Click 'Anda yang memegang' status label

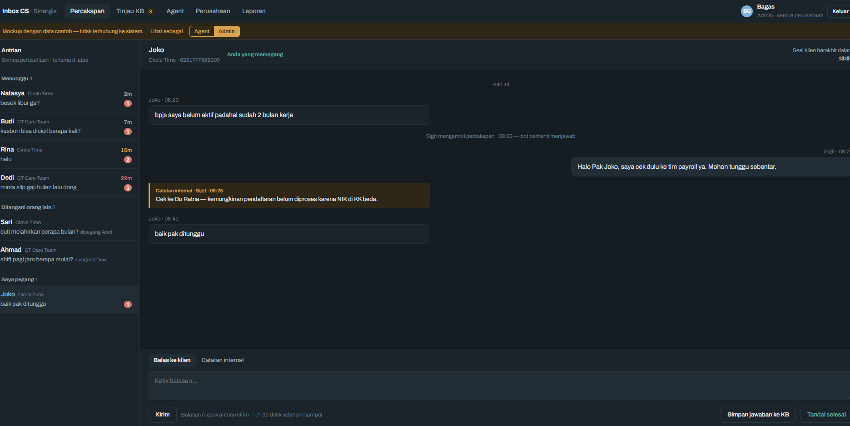(x=255, y=54)
